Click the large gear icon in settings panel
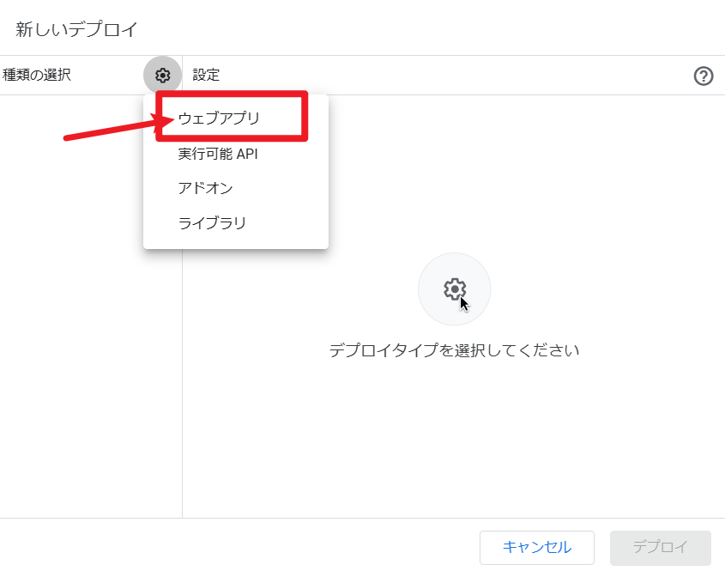The image size is (725, 571). [x=454, y=289]
